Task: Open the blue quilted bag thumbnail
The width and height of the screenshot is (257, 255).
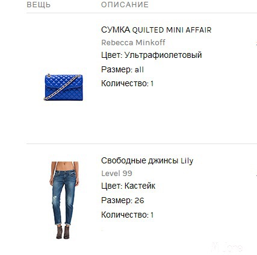Action: point(63,87)
